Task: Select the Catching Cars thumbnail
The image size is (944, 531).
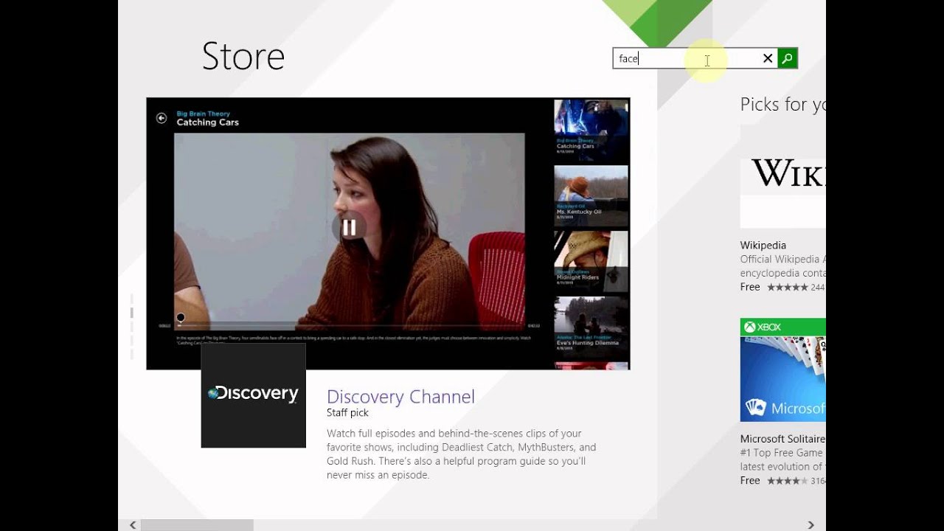Action: coord(591,130)
